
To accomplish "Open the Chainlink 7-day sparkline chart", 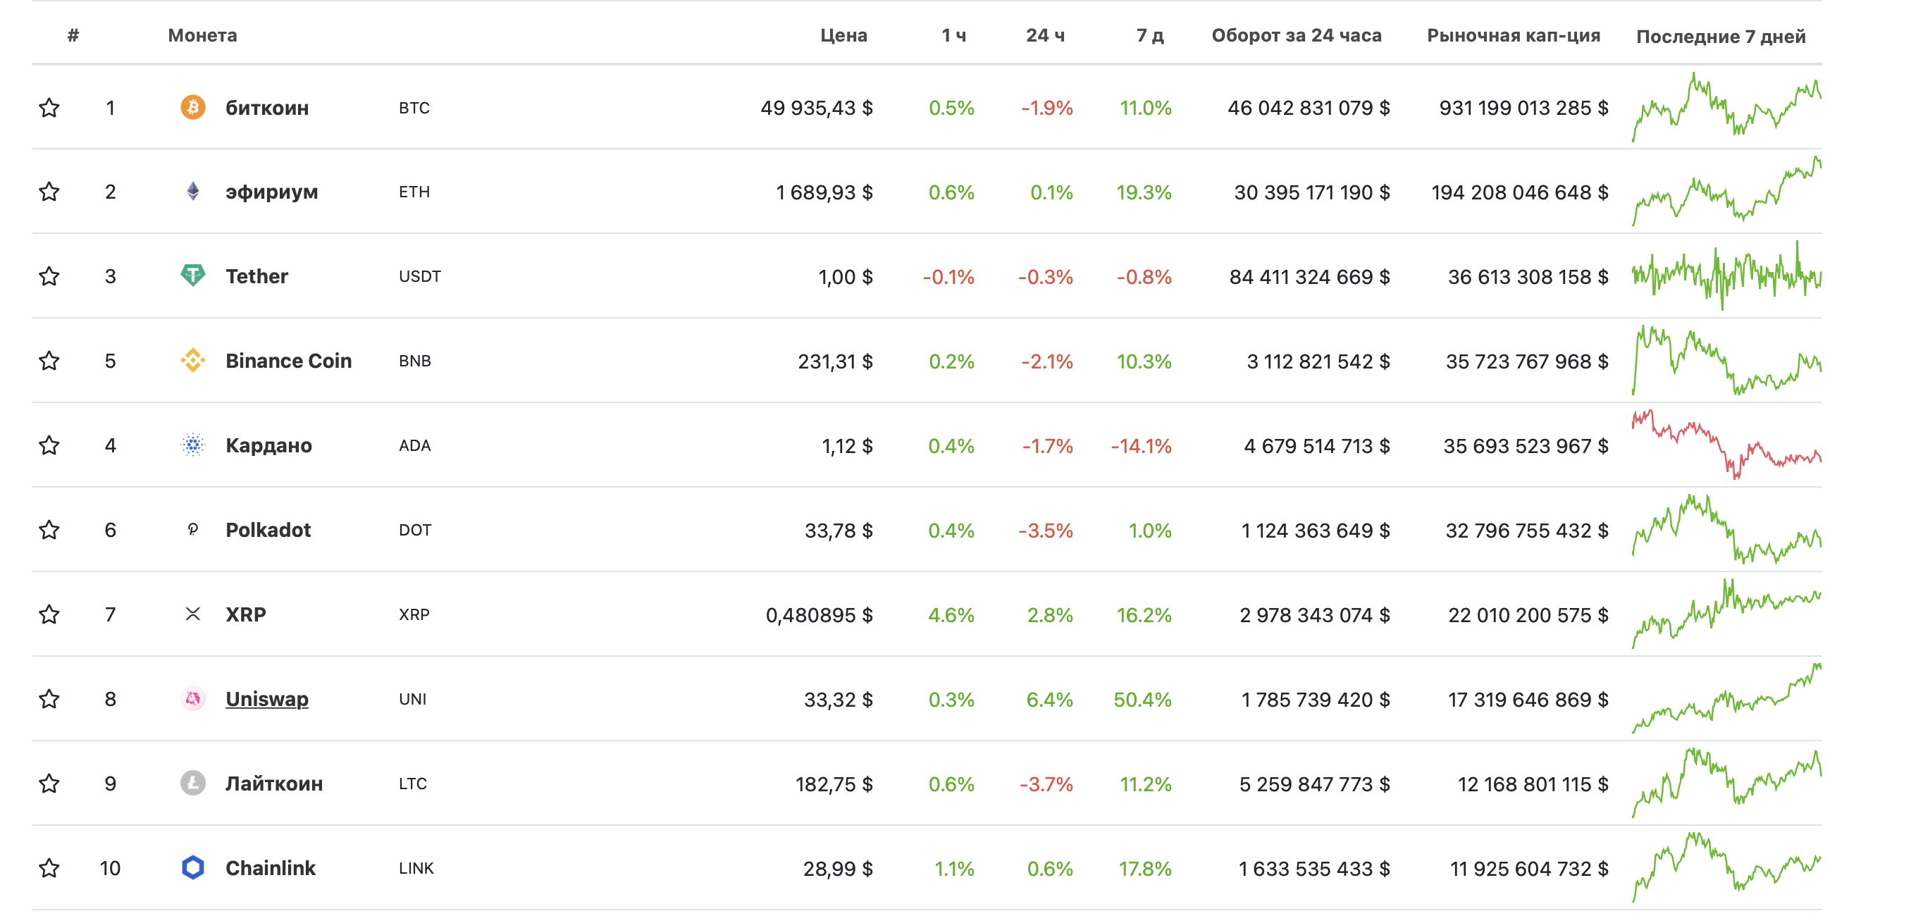I will (1726, 867).
